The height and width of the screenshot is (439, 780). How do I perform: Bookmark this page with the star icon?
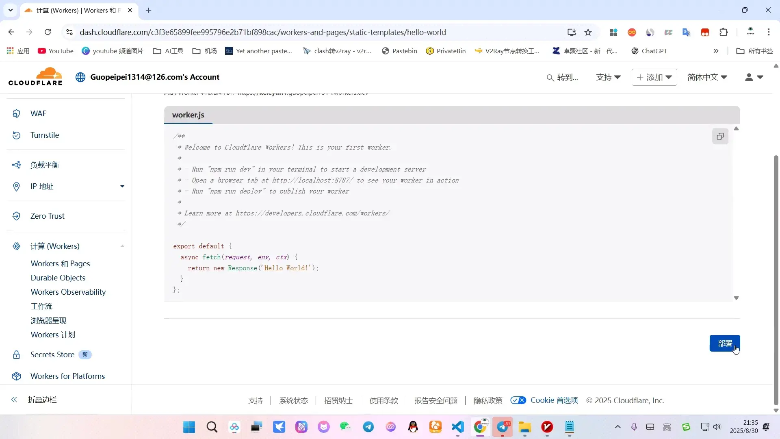[588, 32]
